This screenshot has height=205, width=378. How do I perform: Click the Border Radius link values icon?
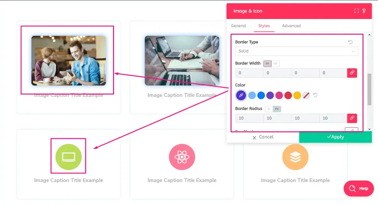click(x=352, y=118)
